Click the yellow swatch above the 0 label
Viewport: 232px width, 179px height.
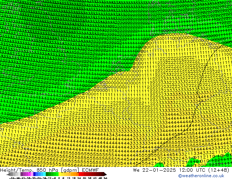(60, 174)
